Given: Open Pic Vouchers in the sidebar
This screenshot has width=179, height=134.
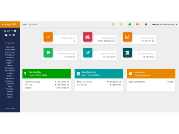Looking at the screenshot, I should click(x=10, y=68).
